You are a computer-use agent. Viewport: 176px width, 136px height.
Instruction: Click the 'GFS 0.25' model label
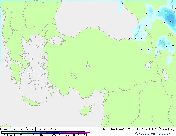(x=47, y=129)
